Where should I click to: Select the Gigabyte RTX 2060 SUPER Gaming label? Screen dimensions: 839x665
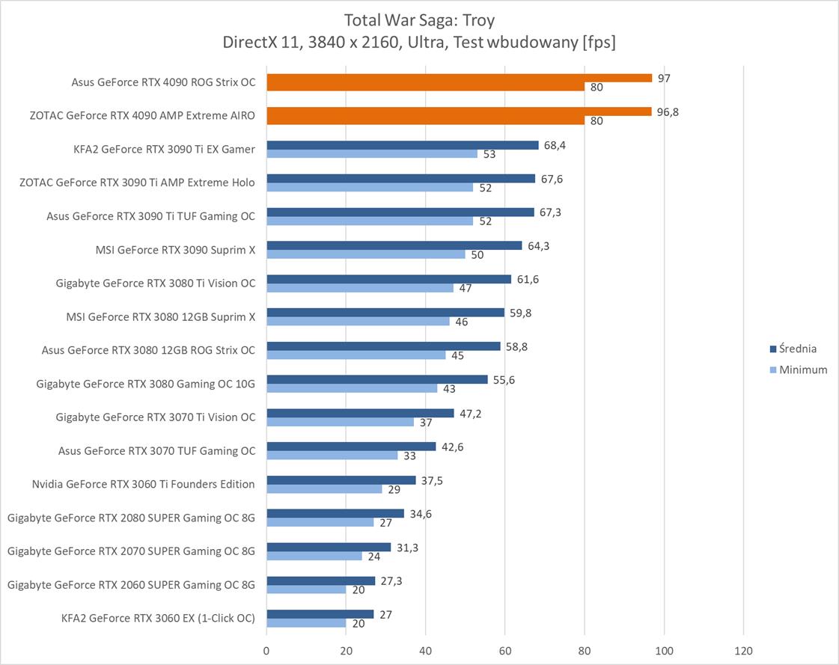[131, 584]
